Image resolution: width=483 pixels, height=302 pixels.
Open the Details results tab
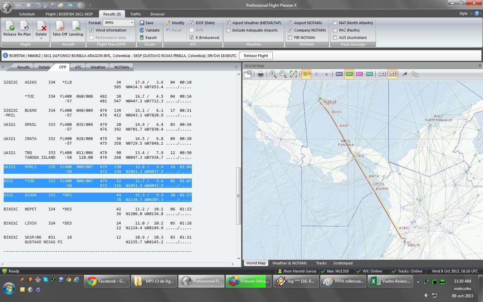click(x=44, y=67)
